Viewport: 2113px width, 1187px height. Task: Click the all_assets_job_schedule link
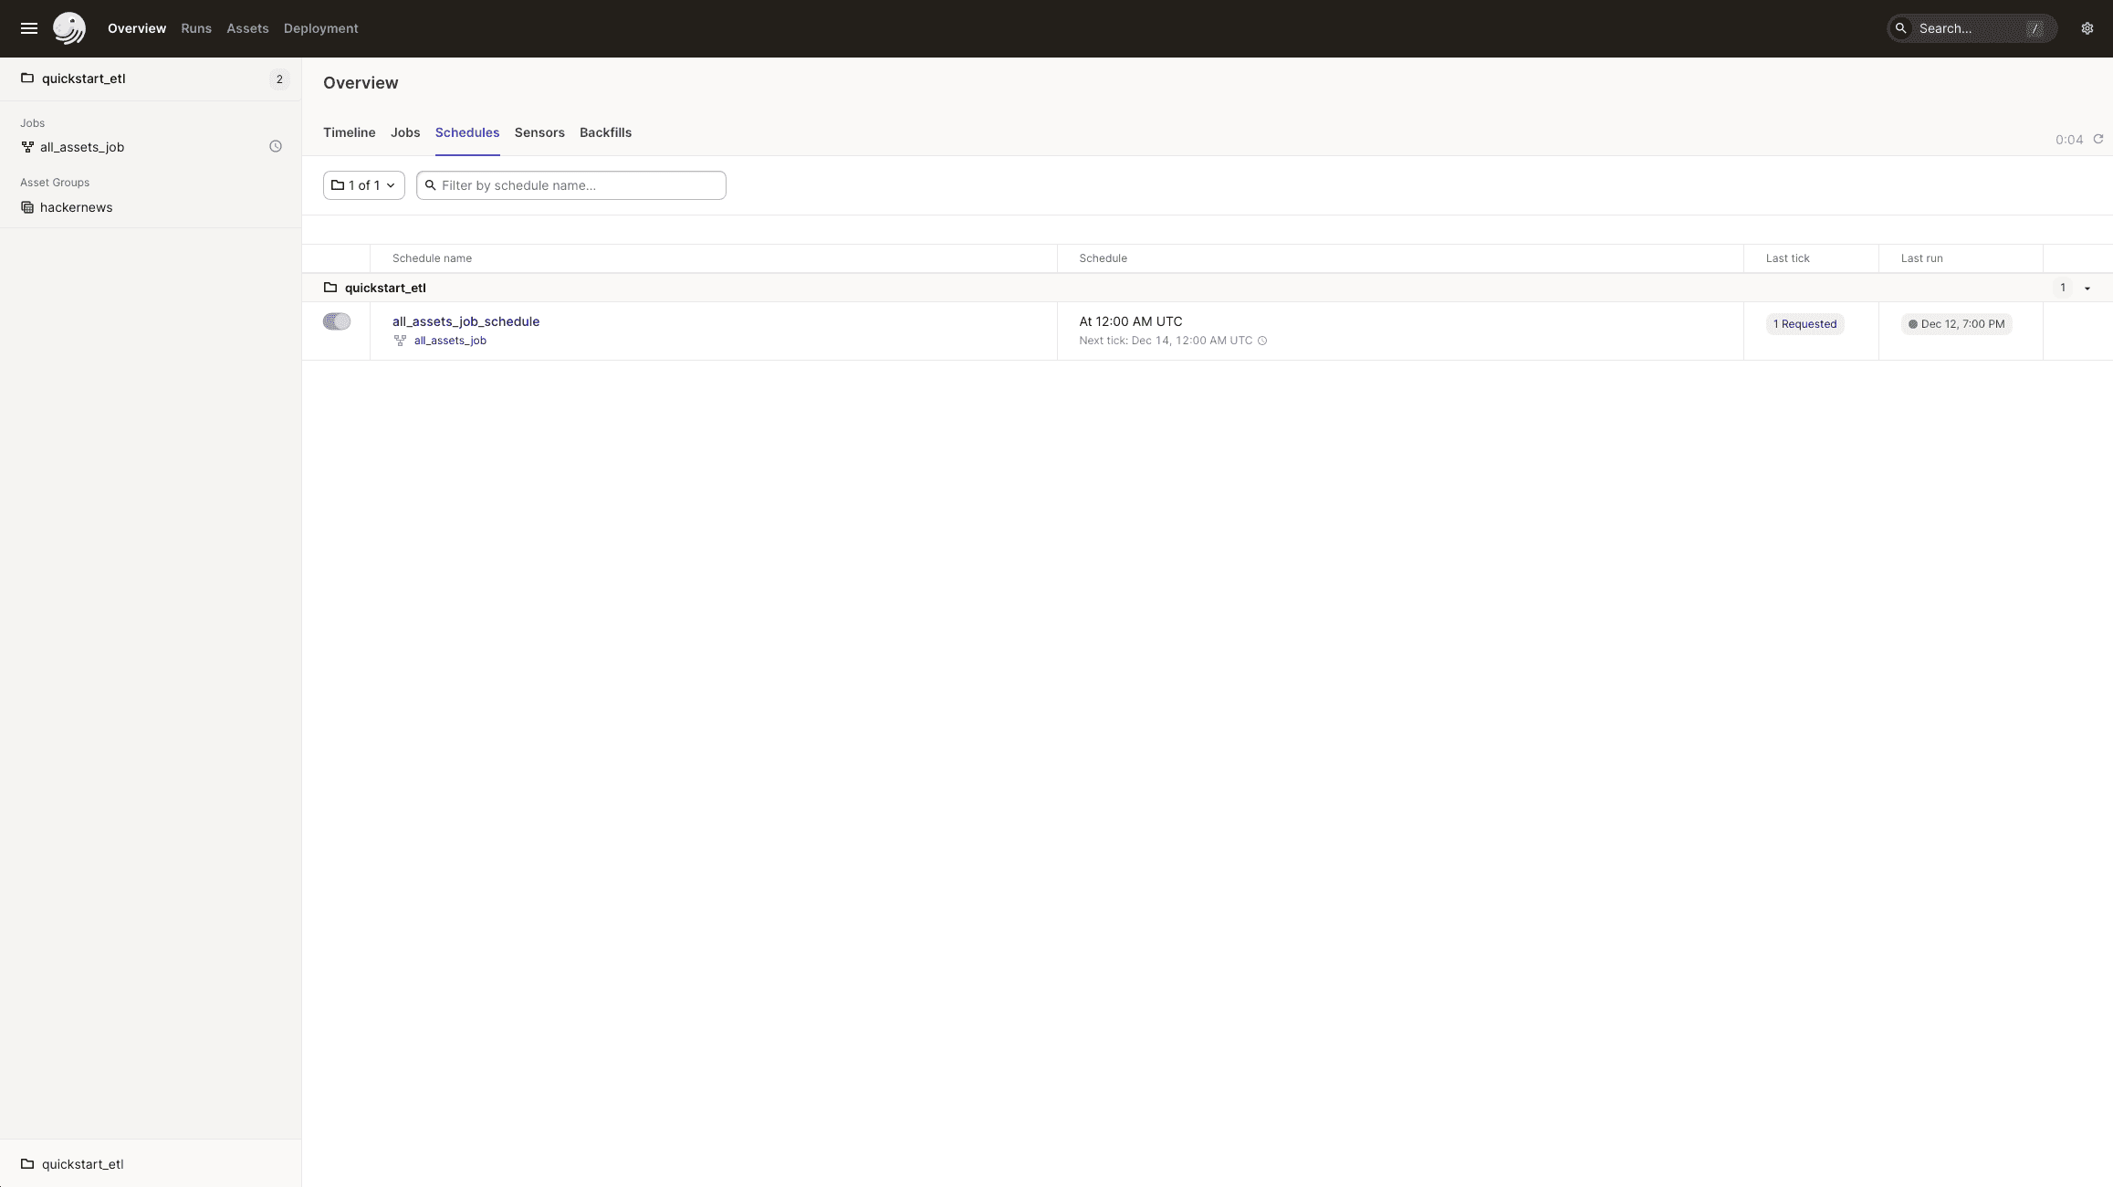tap(465, 320)
